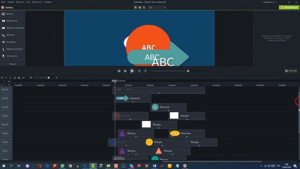Open Chrome from the taskbar
300x169 pixels.
click(70, 166)
